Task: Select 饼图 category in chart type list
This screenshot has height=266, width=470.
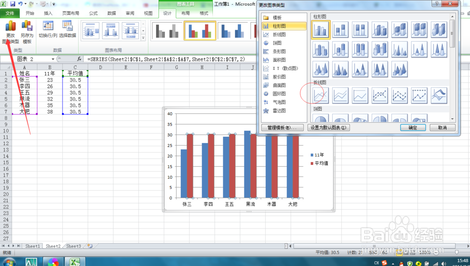Action: pos(284,43)
